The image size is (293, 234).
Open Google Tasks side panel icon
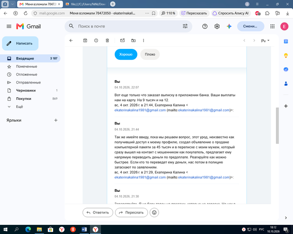point(286,69)
